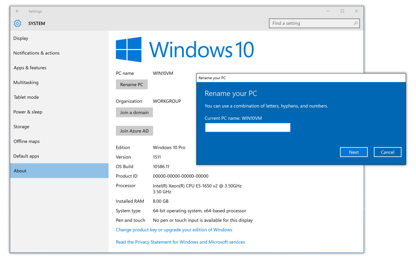Open the Display settings section
The height and width of the screenshot is (259, 416).
59,38
